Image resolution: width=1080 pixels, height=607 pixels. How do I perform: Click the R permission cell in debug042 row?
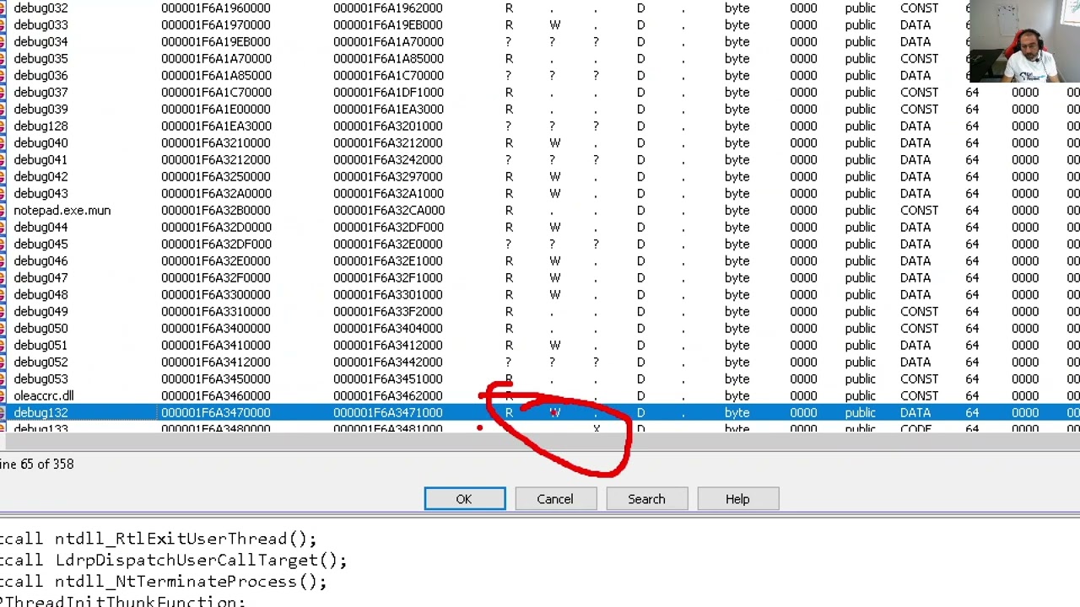[x=509, y=176]
